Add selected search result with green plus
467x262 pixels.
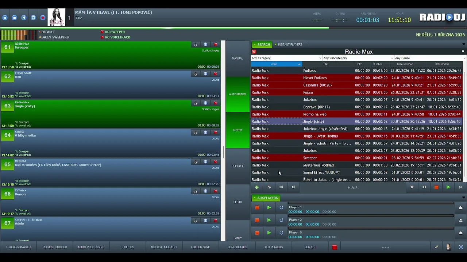[x=257, y=187]
